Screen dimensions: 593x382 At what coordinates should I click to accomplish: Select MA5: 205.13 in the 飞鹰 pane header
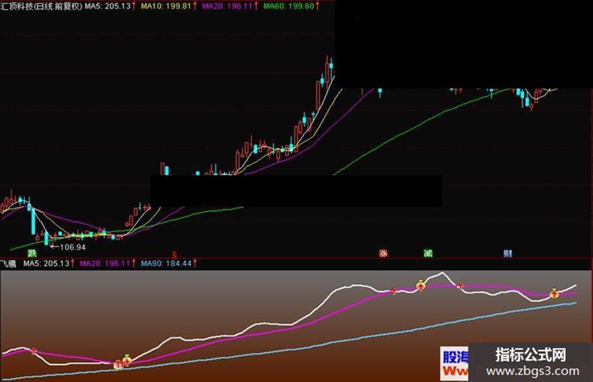[x=46, y=263]
